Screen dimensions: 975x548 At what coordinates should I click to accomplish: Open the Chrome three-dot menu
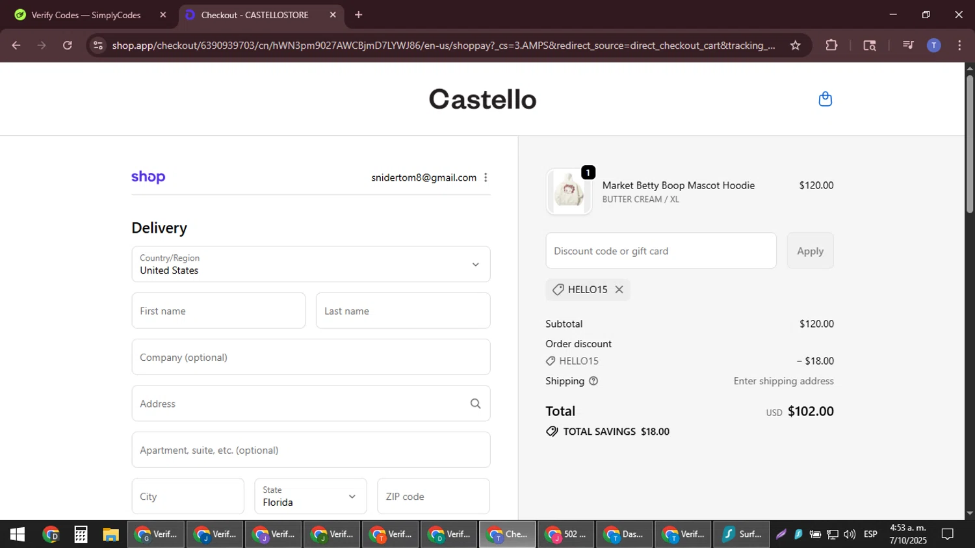coord(959,46)
